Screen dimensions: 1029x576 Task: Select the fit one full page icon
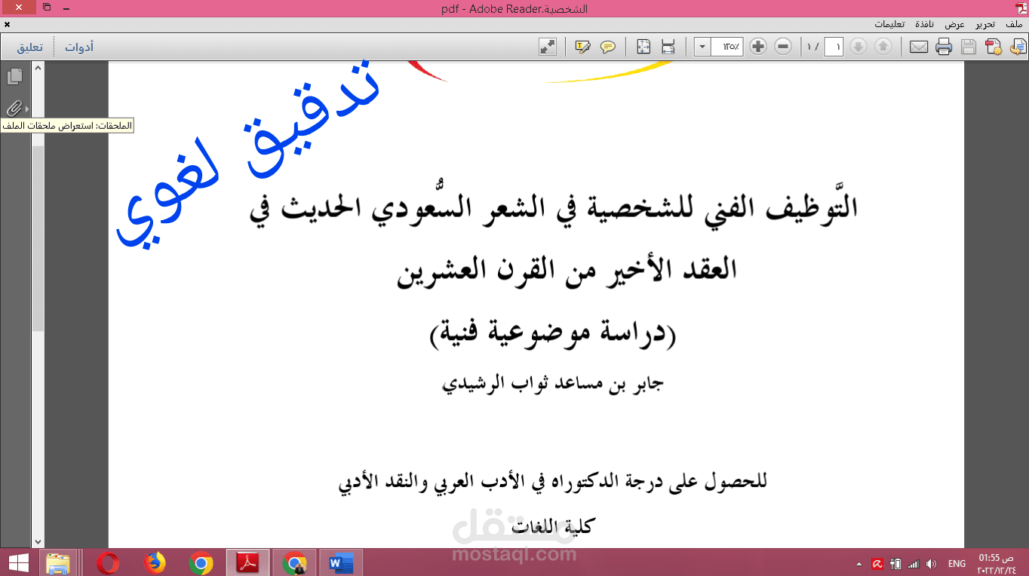click(x=644, y=47)
